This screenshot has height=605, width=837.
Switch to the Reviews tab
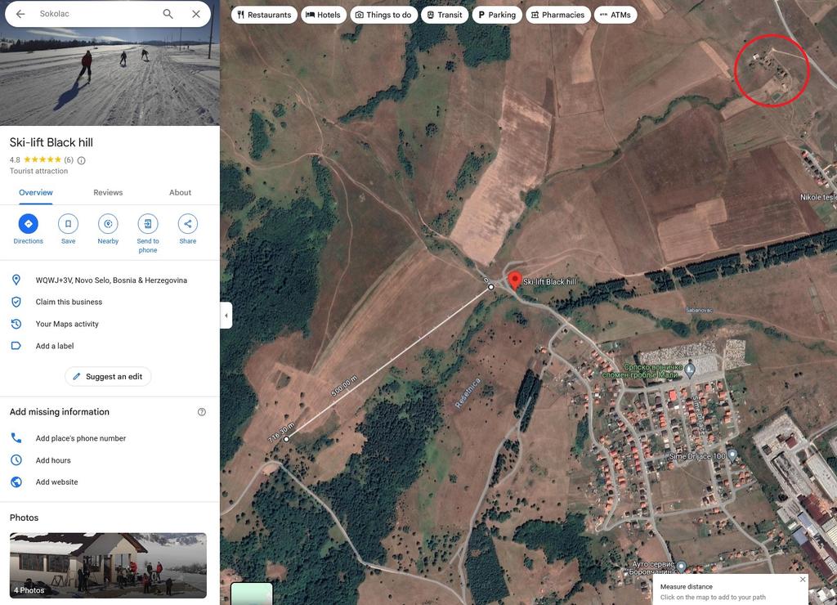108,193
